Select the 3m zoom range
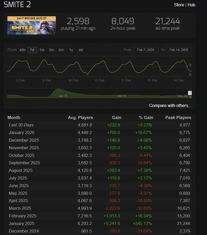The width and height of the screenshot is (207, 235). pos(52,50)
